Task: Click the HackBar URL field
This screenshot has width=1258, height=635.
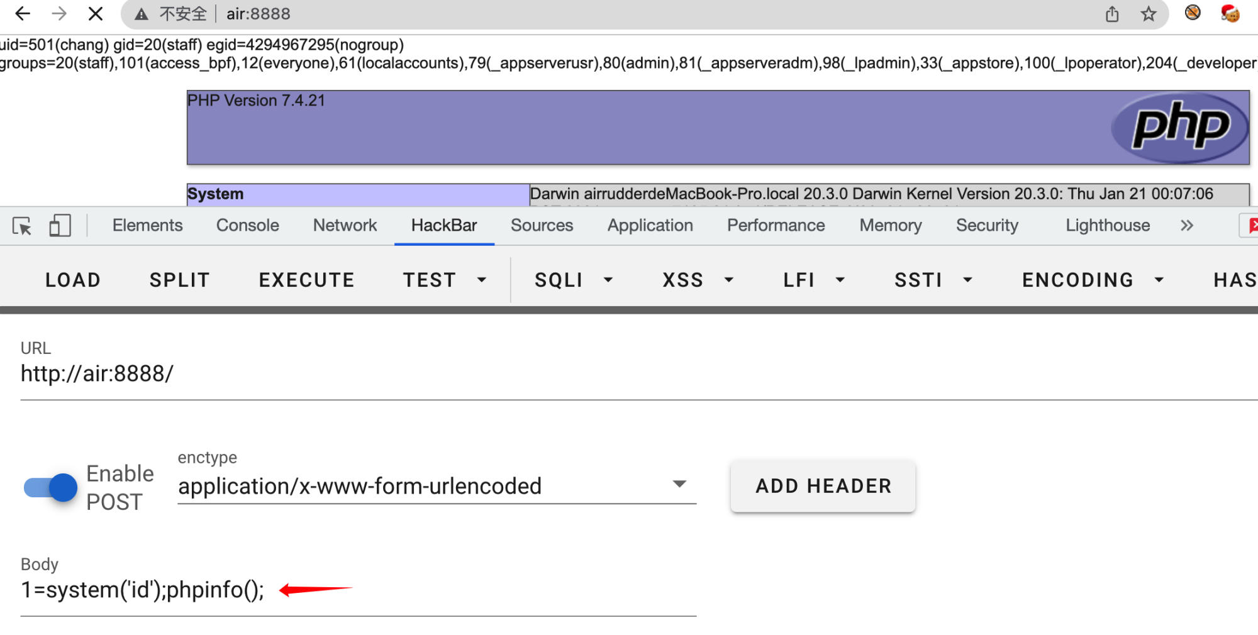Action: click(629, 374)
